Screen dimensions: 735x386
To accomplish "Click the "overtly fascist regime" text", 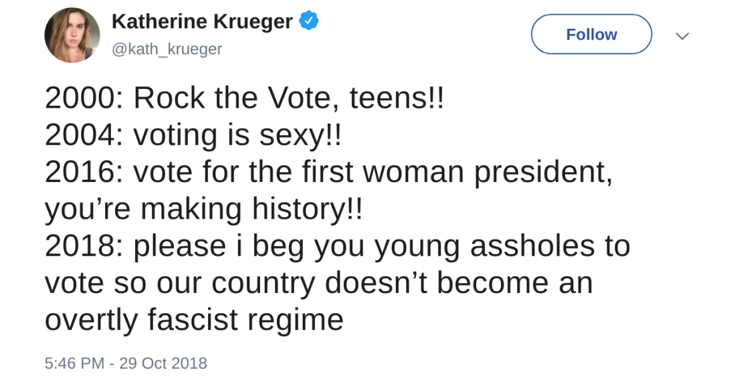I will 194,320.
